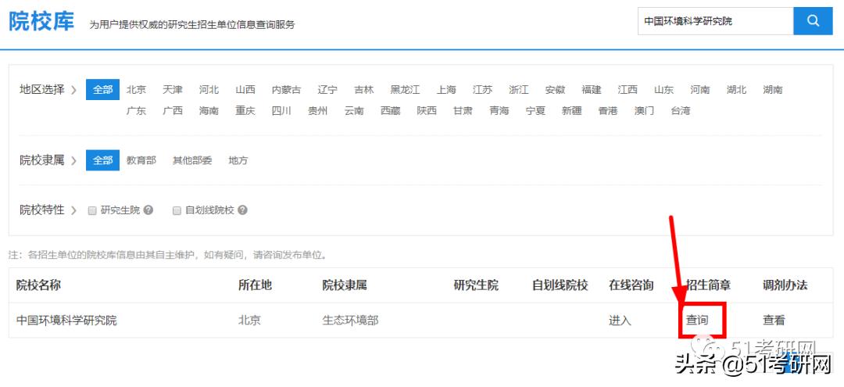Screen dimensions: 844x387
Task: Click the 院校名称 column header
Action: [x=38, y=285]
